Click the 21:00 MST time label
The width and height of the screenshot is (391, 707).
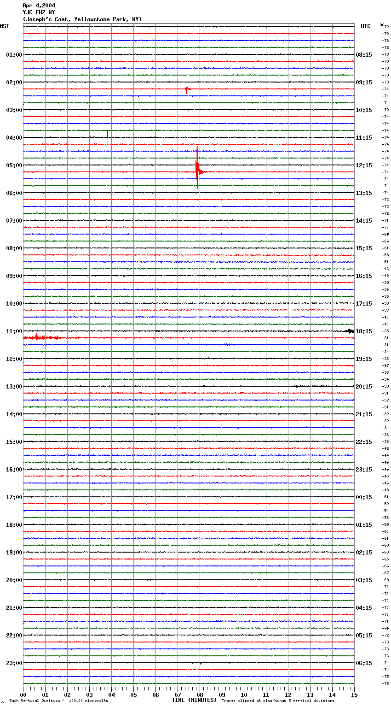point(14,608)
